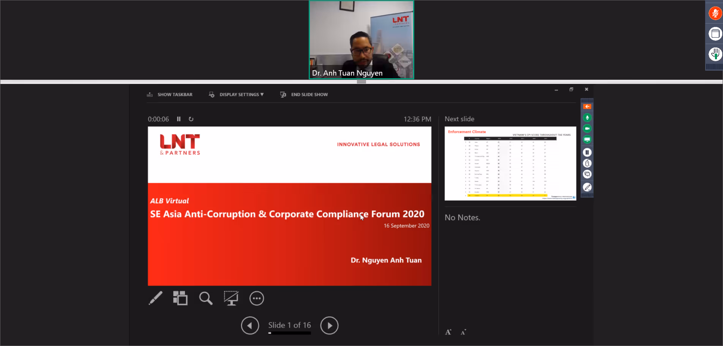The height and width of the screenshot is (346, 723).
Task: Black out the slide show
Action: (231, 298)
